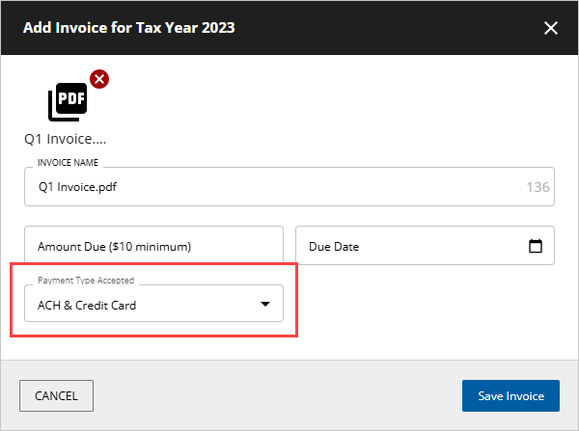Viewport: 579px width, 431px height.
Task: Click the Due Date placeholder text
Action: (334, 246)
